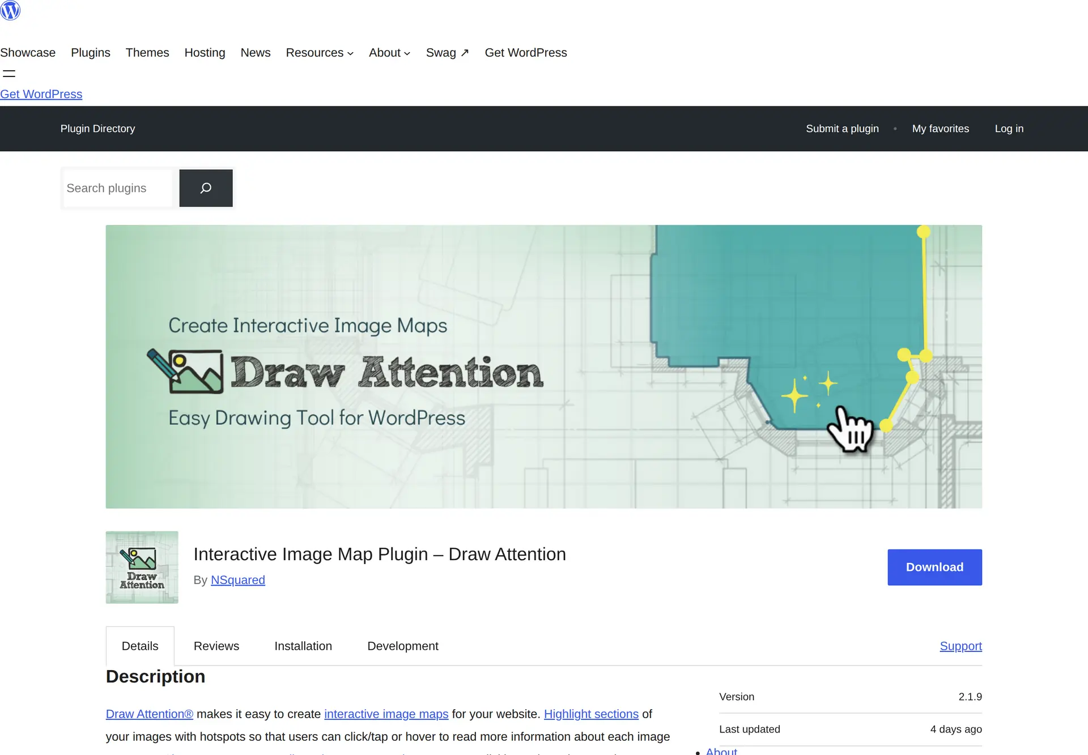Open Hosting navigation item
This screenshot has width=1088, height=755.
[x=205, y=53]
